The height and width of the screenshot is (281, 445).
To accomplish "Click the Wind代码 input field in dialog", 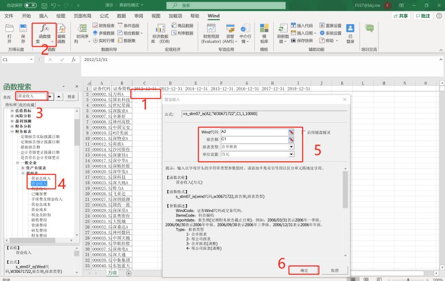I will click(x=254, y=132).
